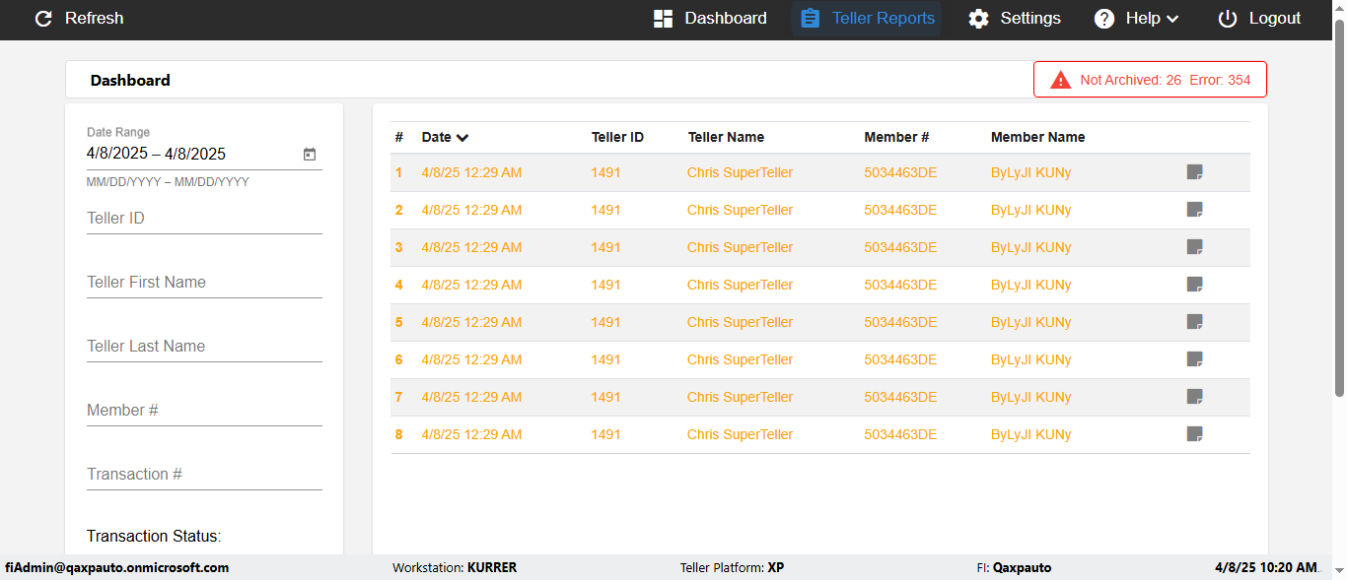This screenshot has width=1347, height=580.
Task: Click the Not Archived error alert button
Action: (x=1150, y=80)
